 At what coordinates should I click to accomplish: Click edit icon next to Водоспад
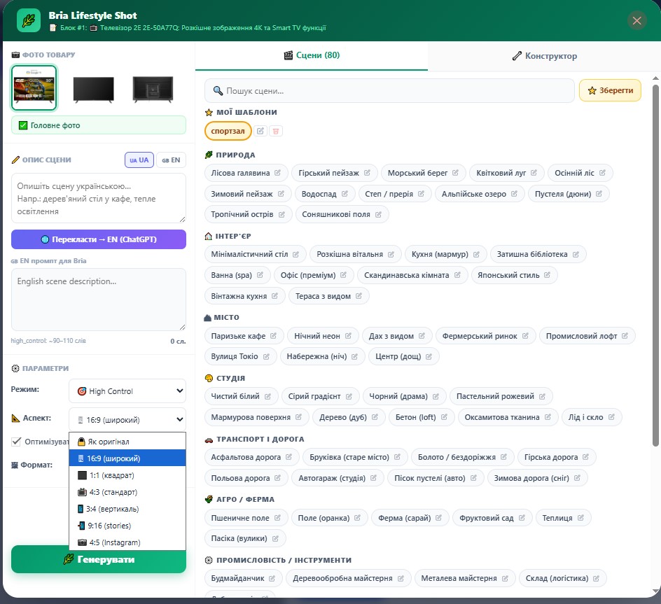coord(345,194)
